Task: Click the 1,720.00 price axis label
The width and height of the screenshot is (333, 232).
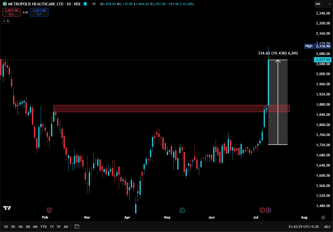Action: click(323, 145)
